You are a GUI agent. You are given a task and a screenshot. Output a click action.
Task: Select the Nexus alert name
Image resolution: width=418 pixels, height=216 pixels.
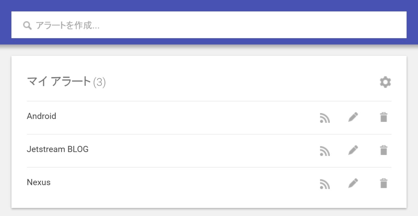(39, 182)
